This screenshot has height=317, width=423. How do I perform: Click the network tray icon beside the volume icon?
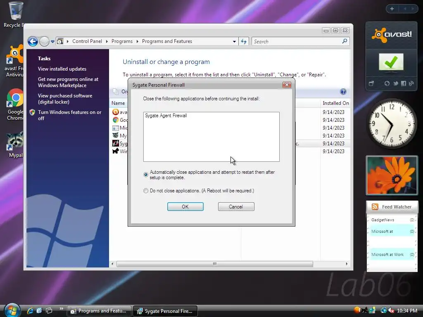coord(383,310)
